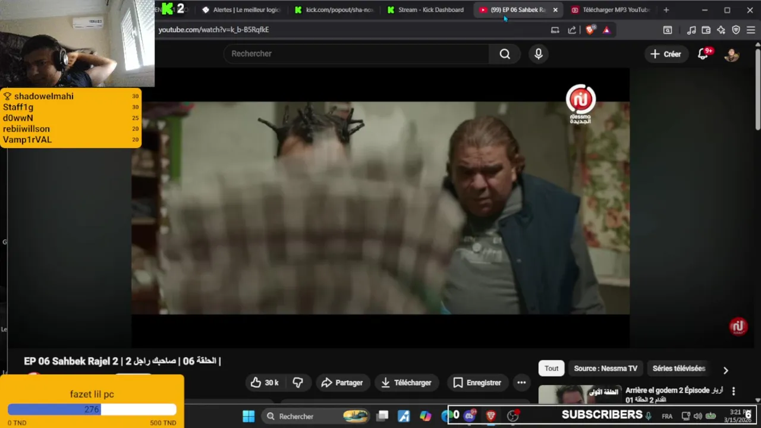The height and width of the screenshot is (428, 761).
Task: Open the Copilot icon on taskbar
Action: [425, 416]
